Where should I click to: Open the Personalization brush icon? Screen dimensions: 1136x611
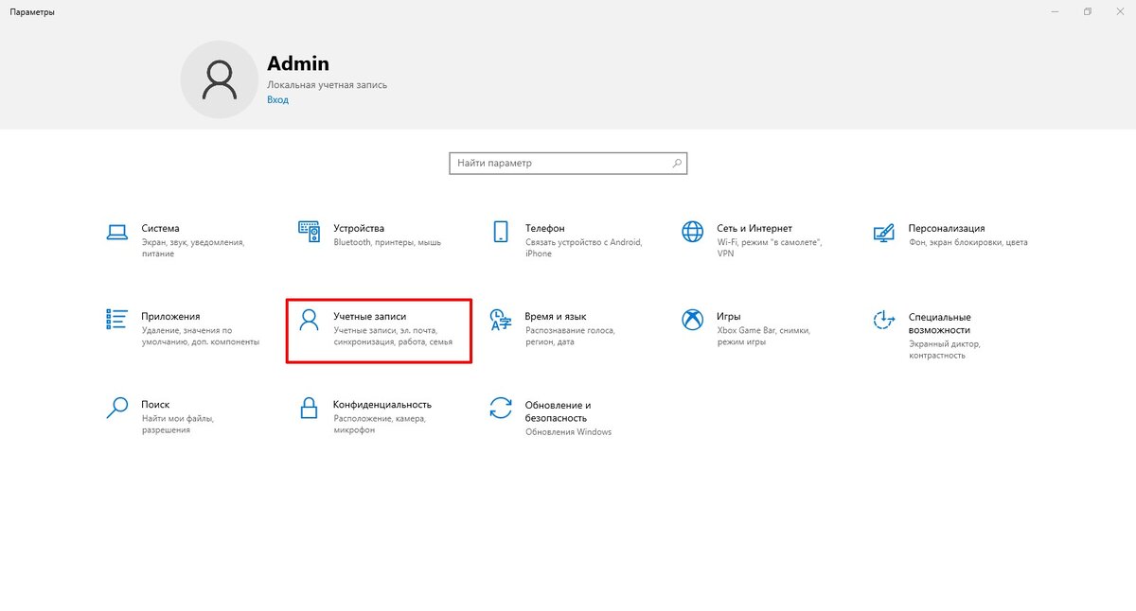[883, 232]
